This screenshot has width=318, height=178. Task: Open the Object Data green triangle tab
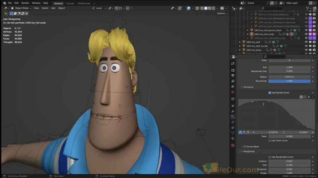[x=233, y=133]
